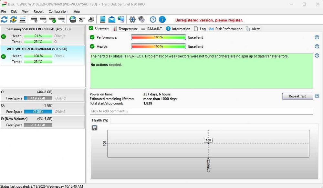
Task: Click the disk icon with the green check
Action: (52, 20)
